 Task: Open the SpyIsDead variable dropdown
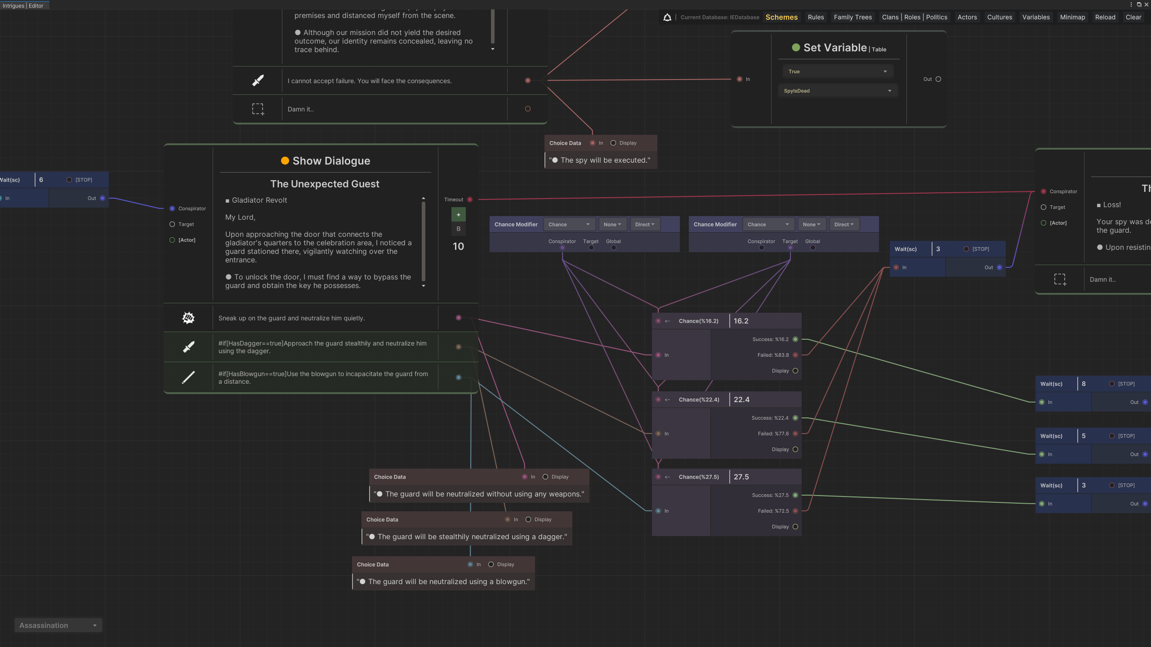point(837,91)
